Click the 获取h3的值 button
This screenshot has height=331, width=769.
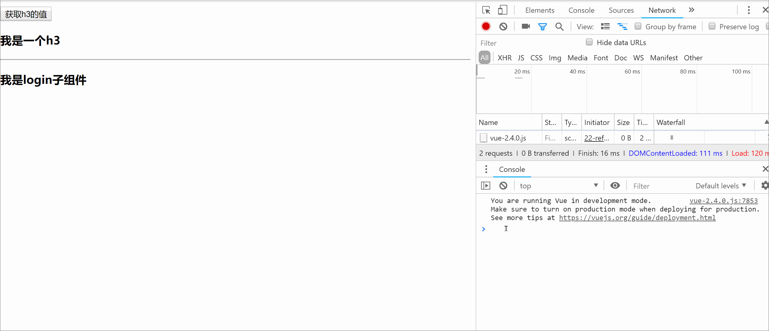pos(26,14)
